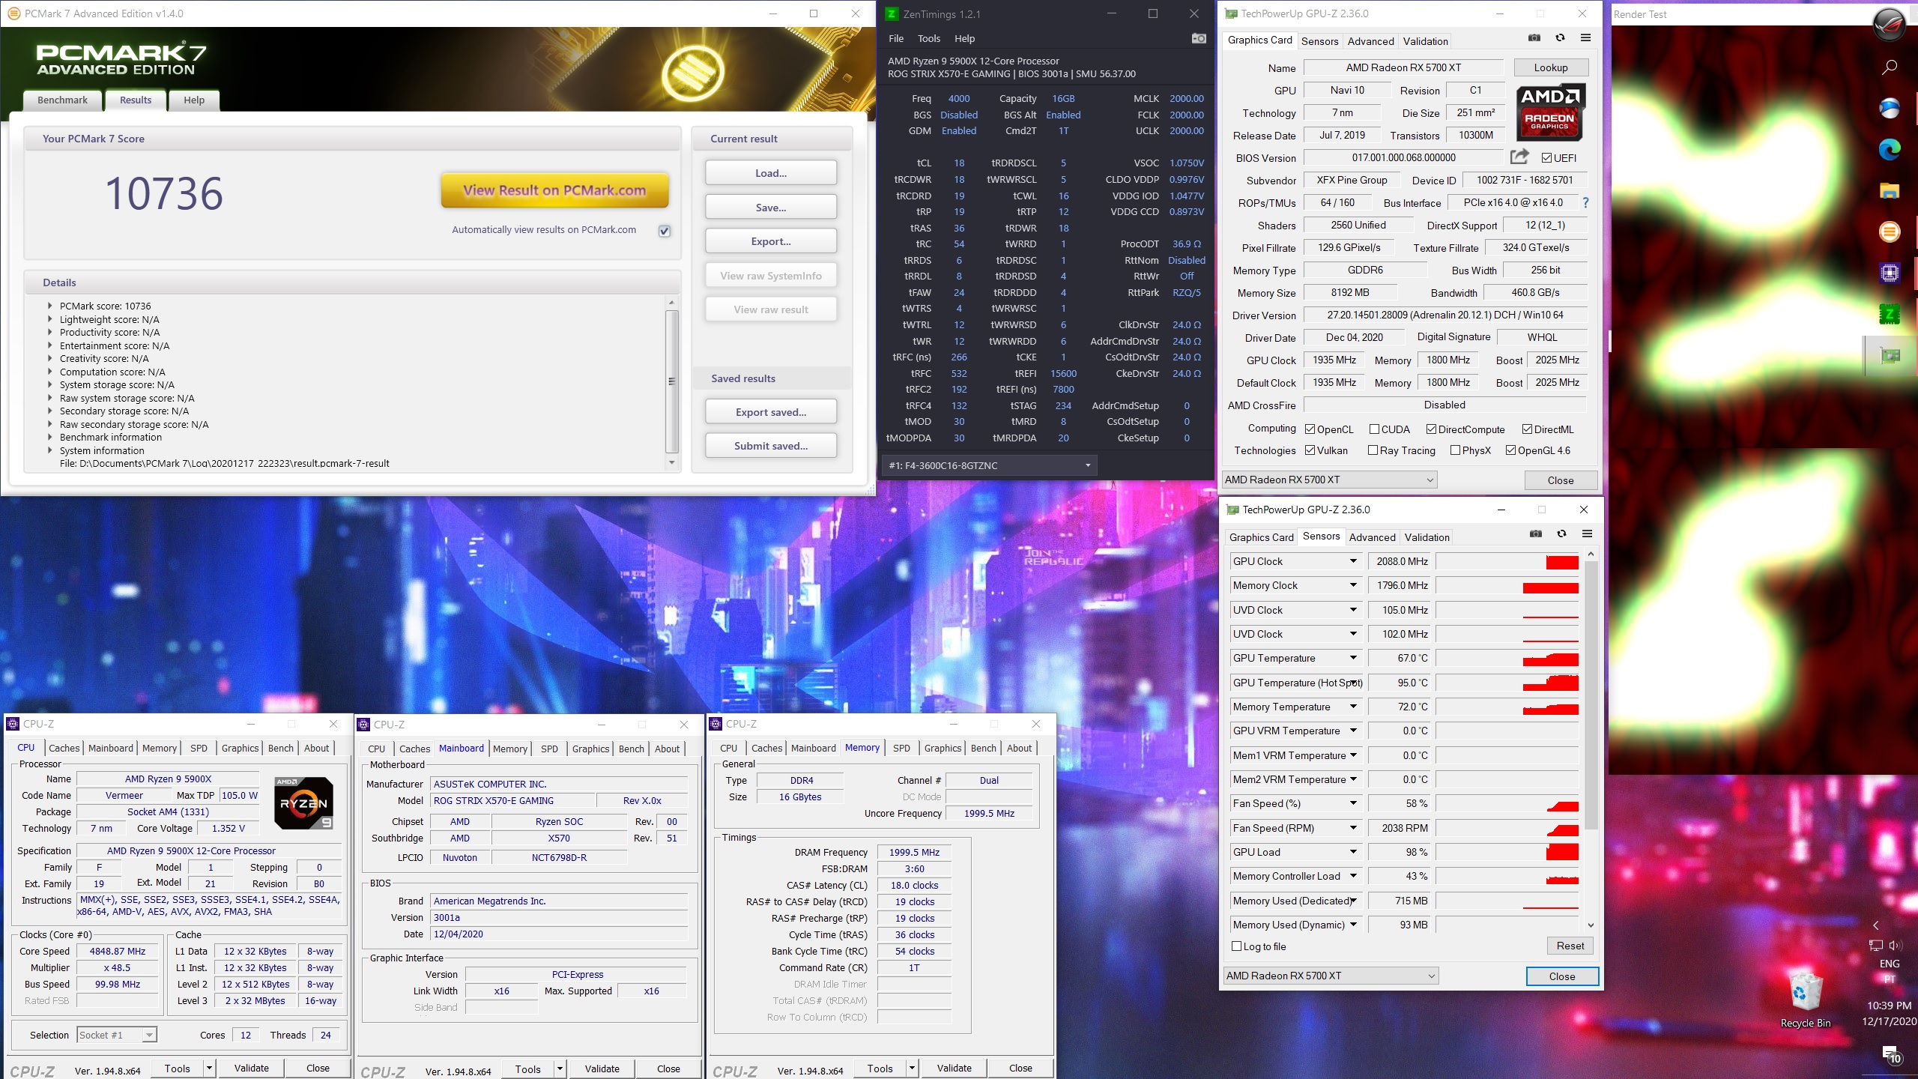Click the purple CPU-Z taskbar icon
Viewport: 1918px width, 1079px height.
(1889, 273)
